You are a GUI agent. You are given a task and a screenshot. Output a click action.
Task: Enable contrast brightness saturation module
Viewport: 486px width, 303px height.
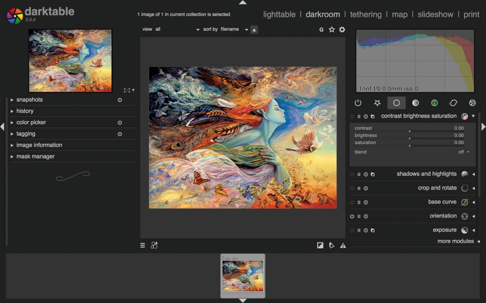[352, 116]
